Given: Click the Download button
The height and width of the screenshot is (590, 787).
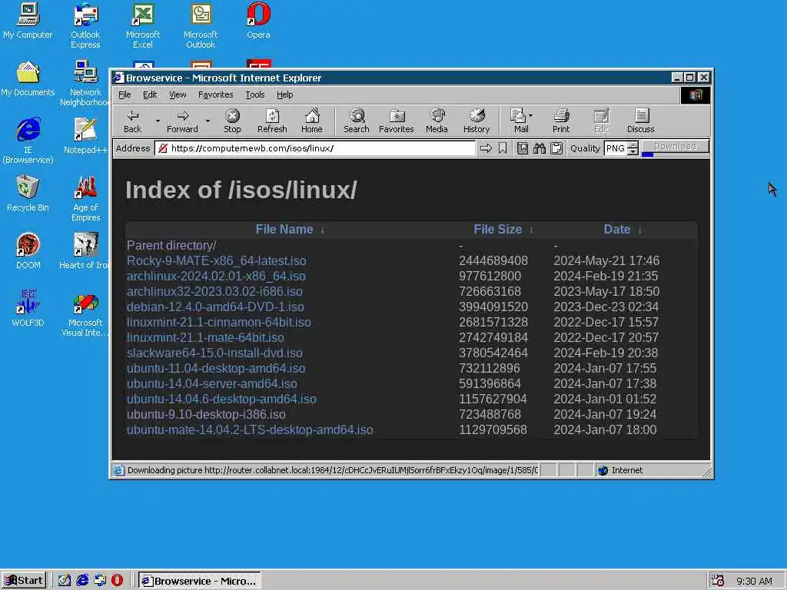Looking at the screenshot, I should click(675, 146).
